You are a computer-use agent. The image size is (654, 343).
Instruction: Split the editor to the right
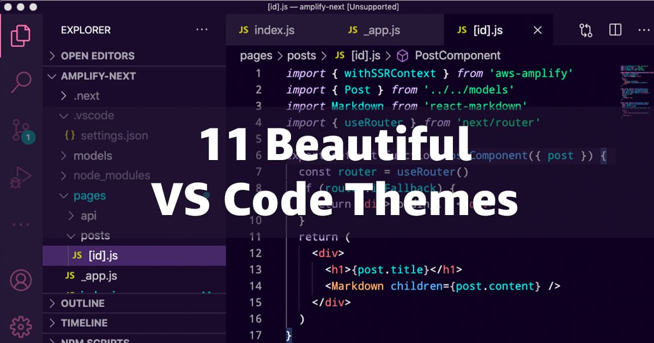point(615,30)
